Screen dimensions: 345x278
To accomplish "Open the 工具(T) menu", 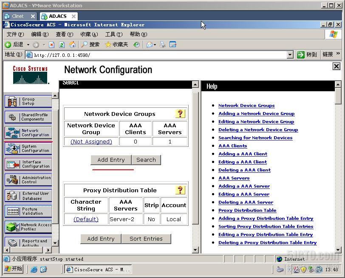I will pyautogui.click(x=114, y=34).
